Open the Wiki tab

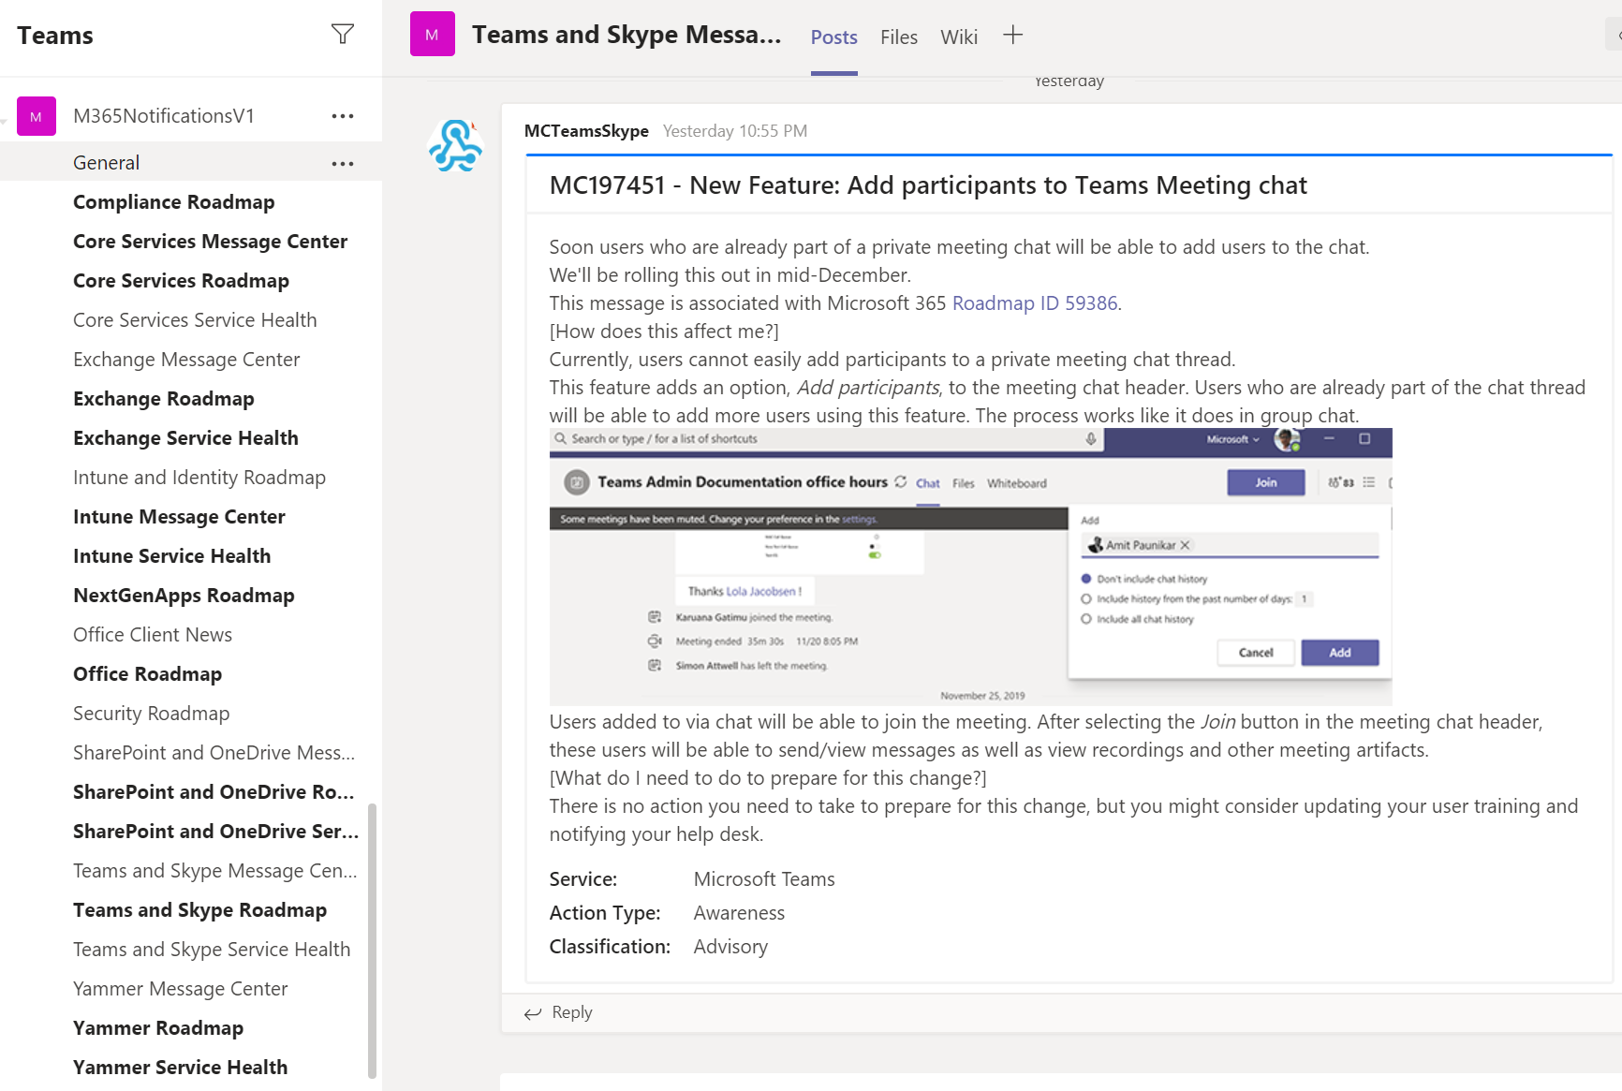click(958, 37)
